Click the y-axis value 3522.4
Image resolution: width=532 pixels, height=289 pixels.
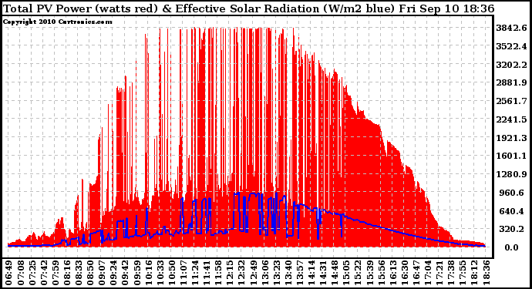(511, 46)
